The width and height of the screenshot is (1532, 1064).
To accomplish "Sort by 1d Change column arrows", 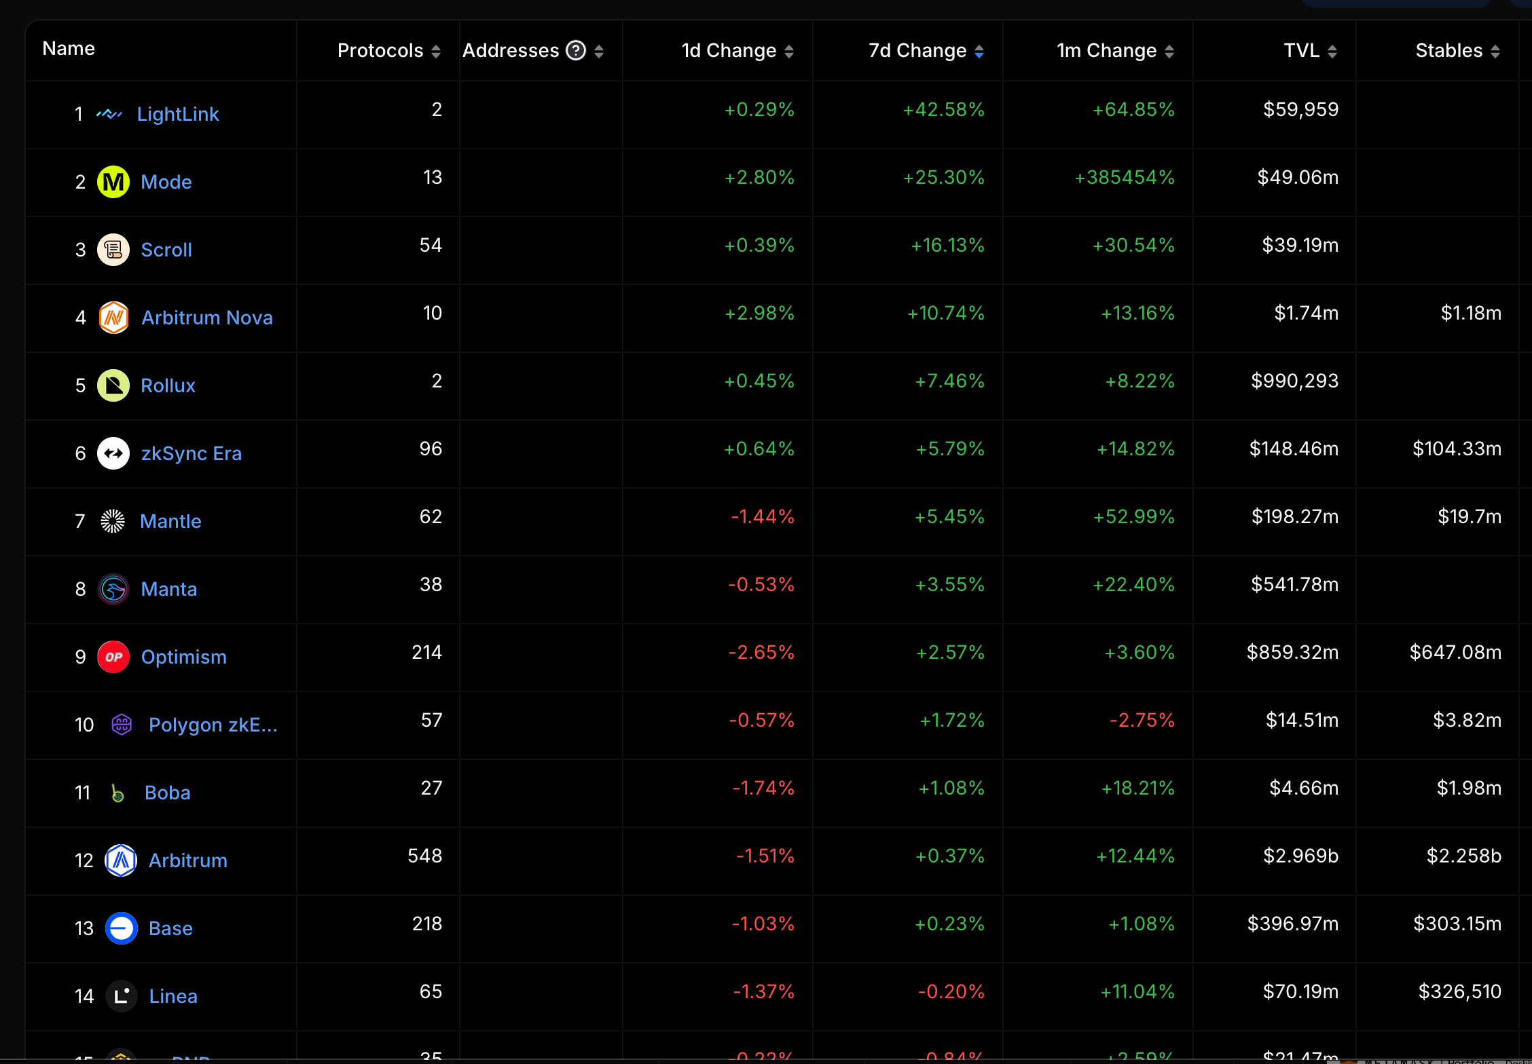I will click(x=789, y=52).
